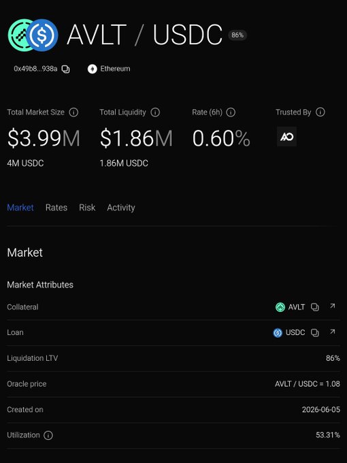This screenshot has height=463, width=347.
Task: Click the Ethereum network logo icon
Action: [93, 69]
